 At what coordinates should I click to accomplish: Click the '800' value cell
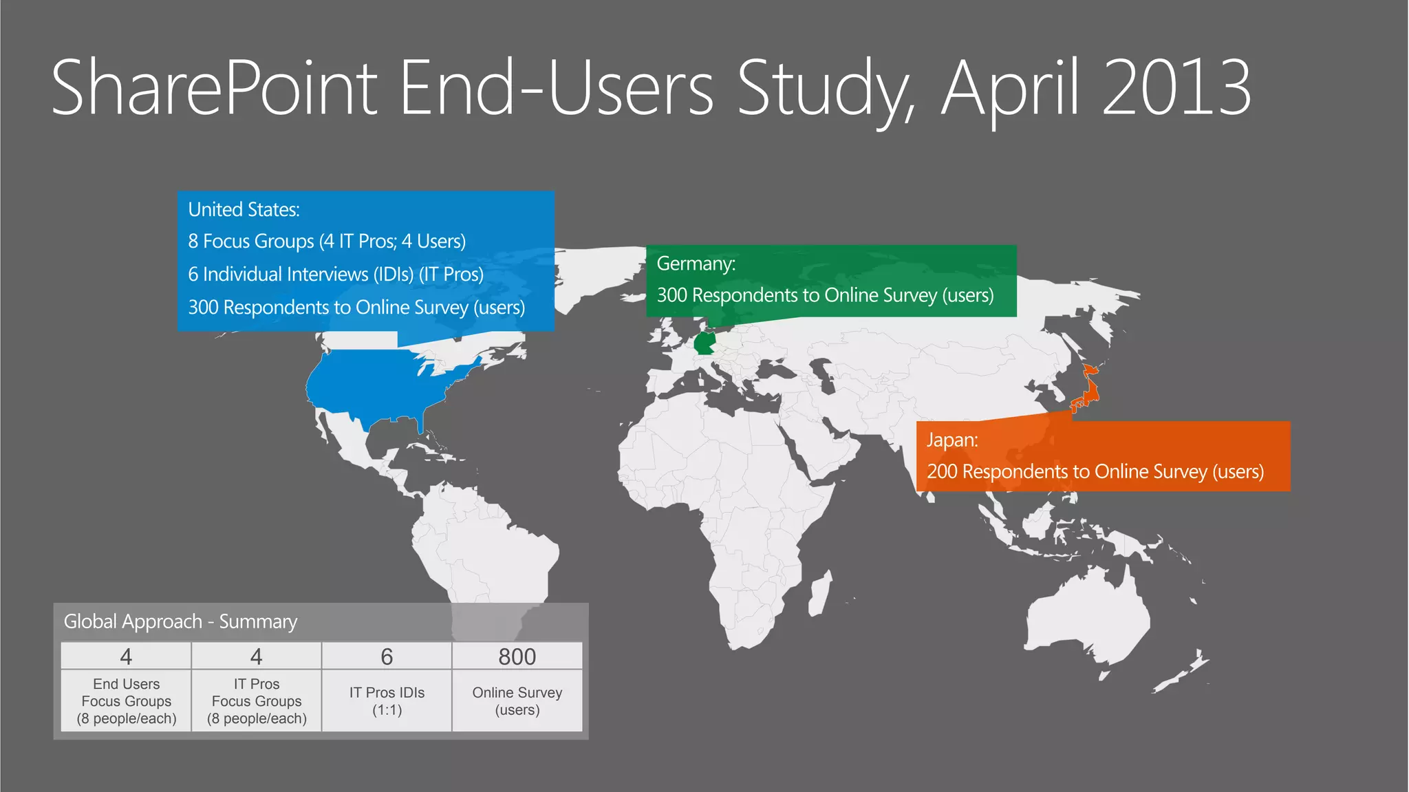(517, 656)
